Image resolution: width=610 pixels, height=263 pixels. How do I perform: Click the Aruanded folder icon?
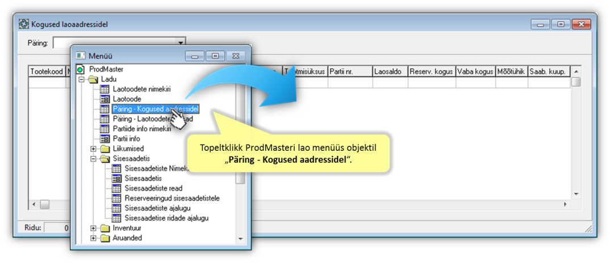(105, 237)
